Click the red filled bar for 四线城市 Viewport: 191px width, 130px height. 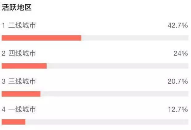coord(24,66)
